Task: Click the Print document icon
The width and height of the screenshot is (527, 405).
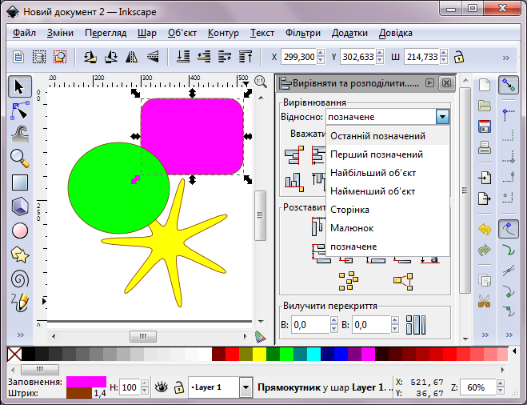Action: pos(484,147)
